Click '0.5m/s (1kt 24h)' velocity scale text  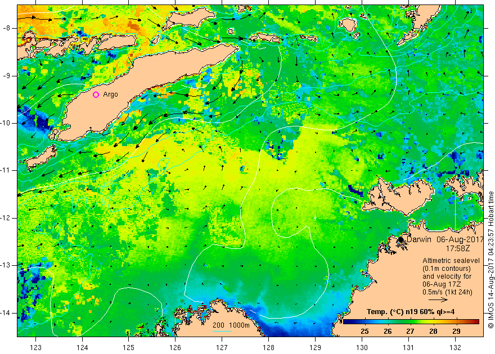pos(447,292)
